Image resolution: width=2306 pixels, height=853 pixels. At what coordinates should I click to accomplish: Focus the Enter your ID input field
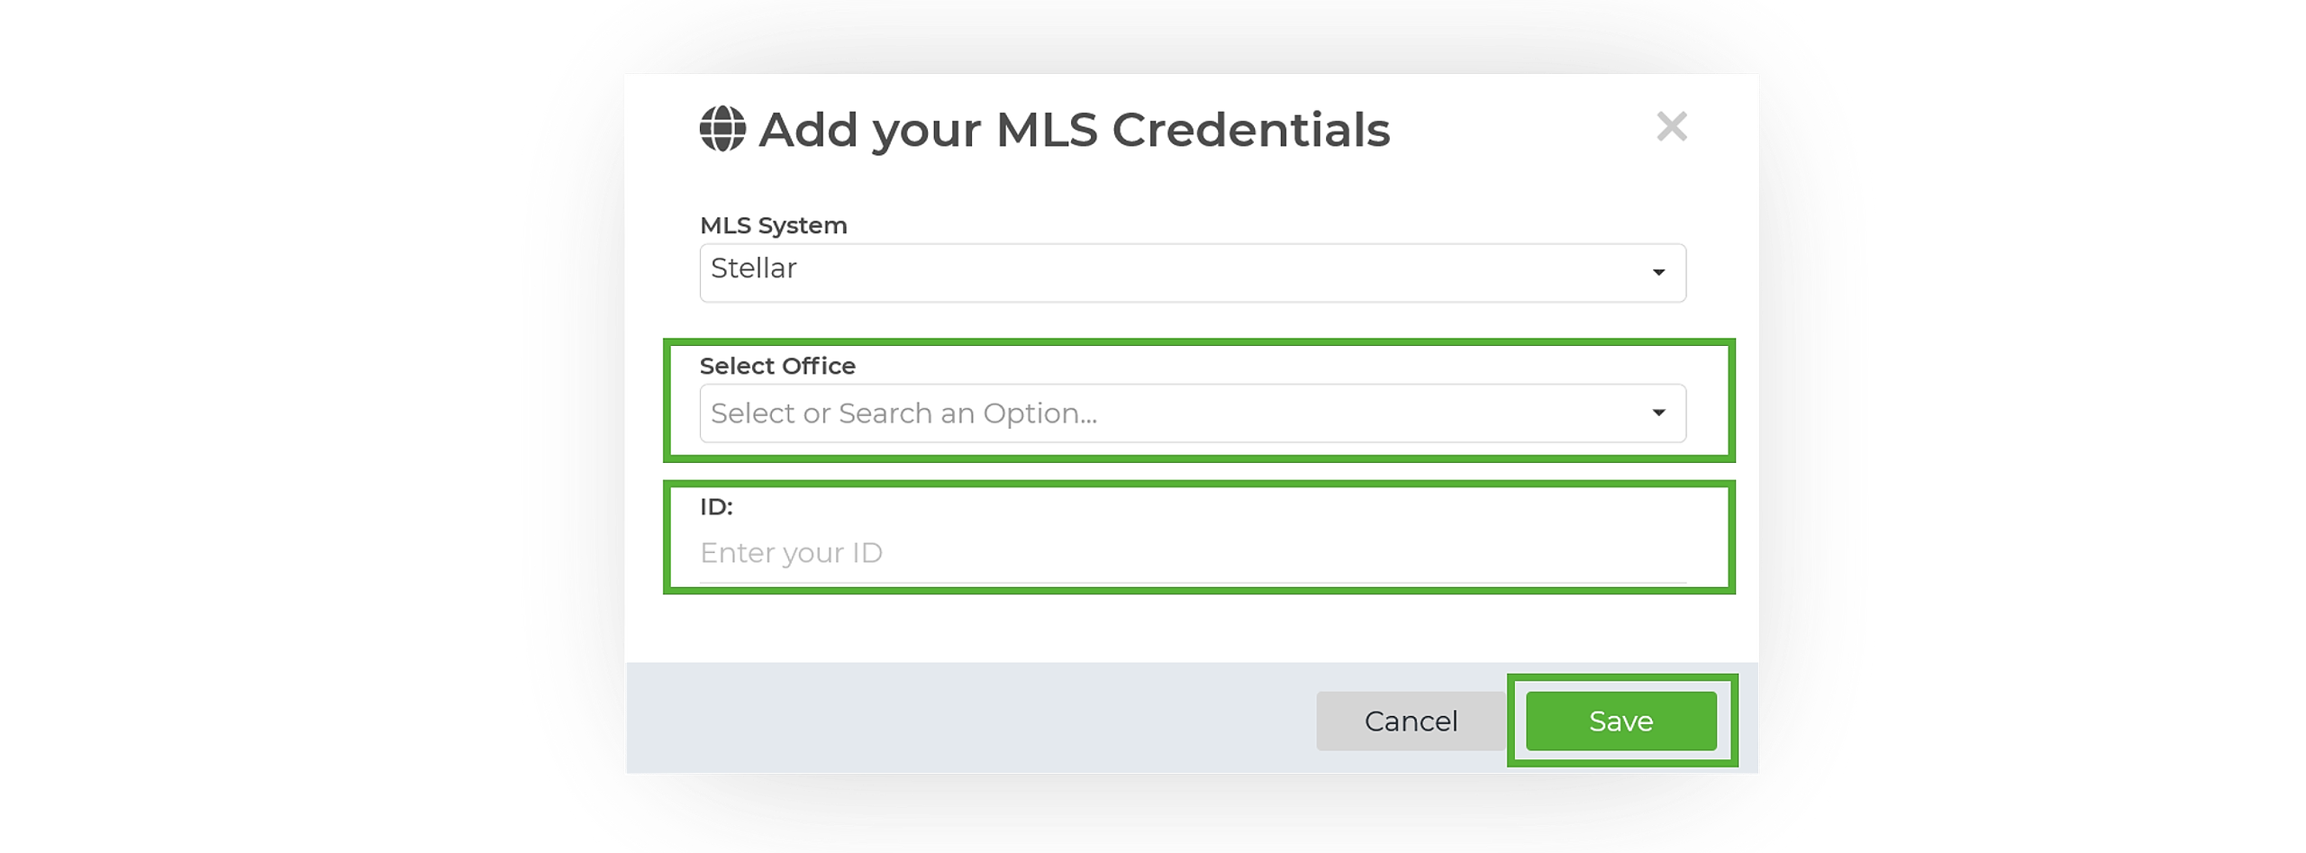[x=1192, y=552]
